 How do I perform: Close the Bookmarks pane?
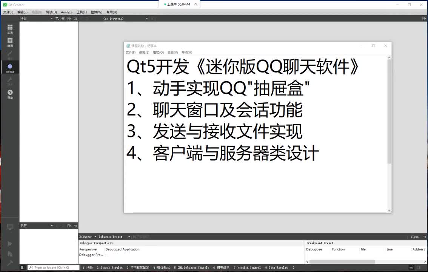tap(75, 226)
